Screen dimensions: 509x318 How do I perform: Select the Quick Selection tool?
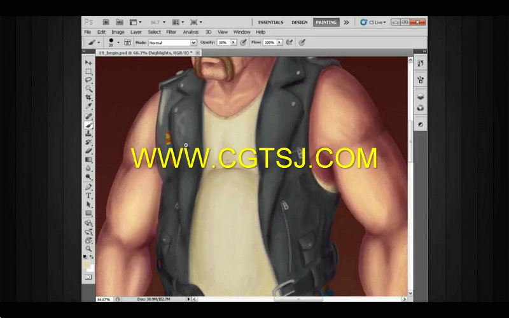(88, 88)
